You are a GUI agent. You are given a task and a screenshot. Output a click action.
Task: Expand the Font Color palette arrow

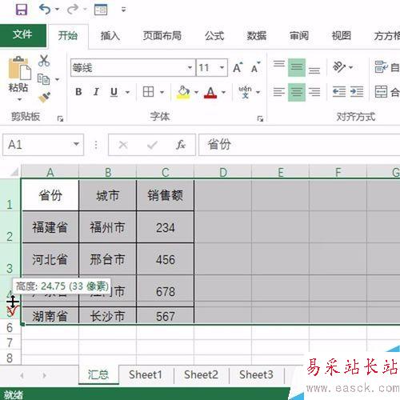pos(223,92)
